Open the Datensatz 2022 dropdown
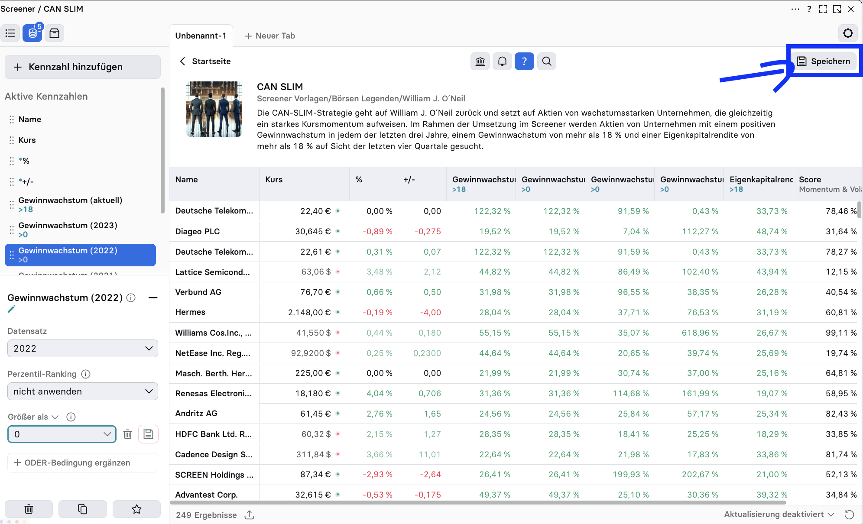 click(x=83, y=349)
